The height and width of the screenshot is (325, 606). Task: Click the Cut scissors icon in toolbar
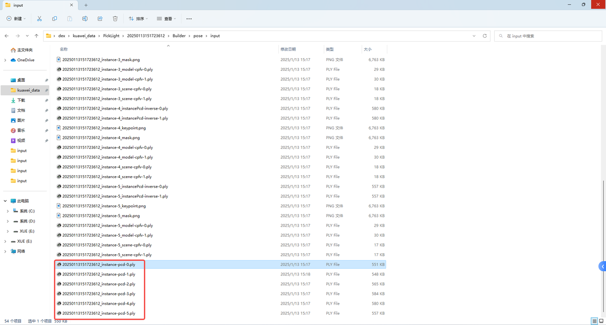(39, 19)
